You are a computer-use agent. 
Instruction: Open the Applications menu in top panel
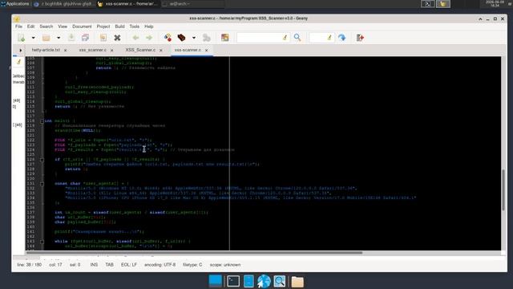point(15,4)
